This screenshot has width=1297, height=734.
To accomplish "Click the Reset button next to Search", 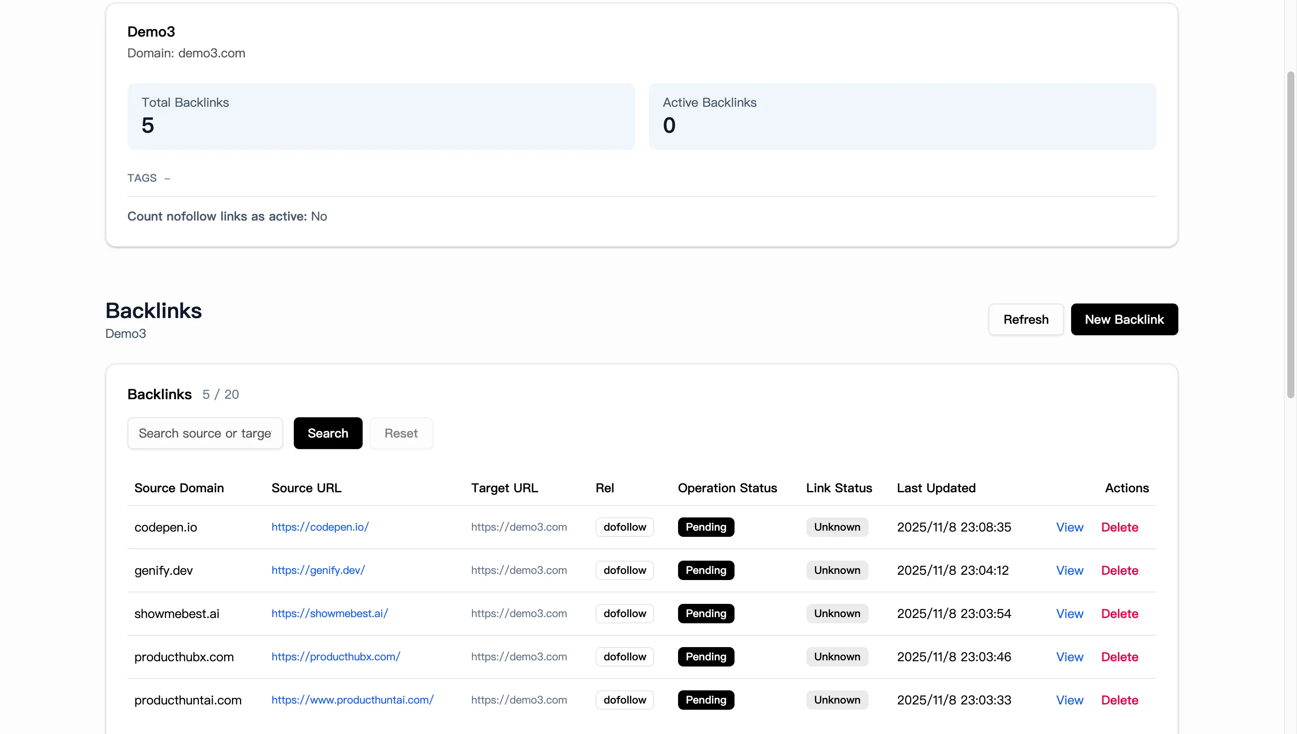I will [x=401, y=433].
